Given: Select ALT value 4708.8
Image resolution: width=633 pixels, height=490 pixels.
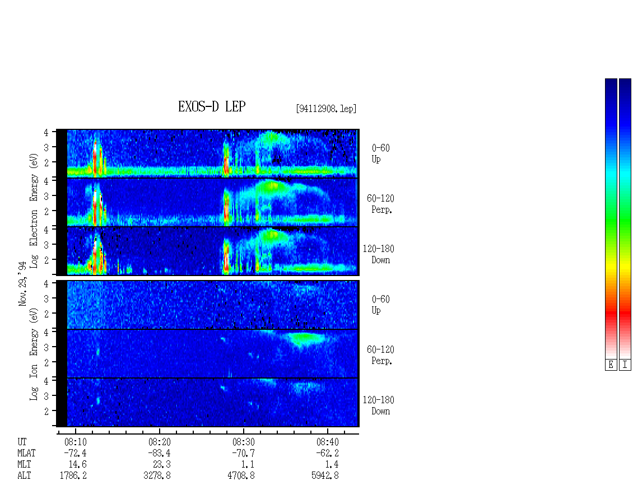Looking at the screenshot, I should (241, 475).
